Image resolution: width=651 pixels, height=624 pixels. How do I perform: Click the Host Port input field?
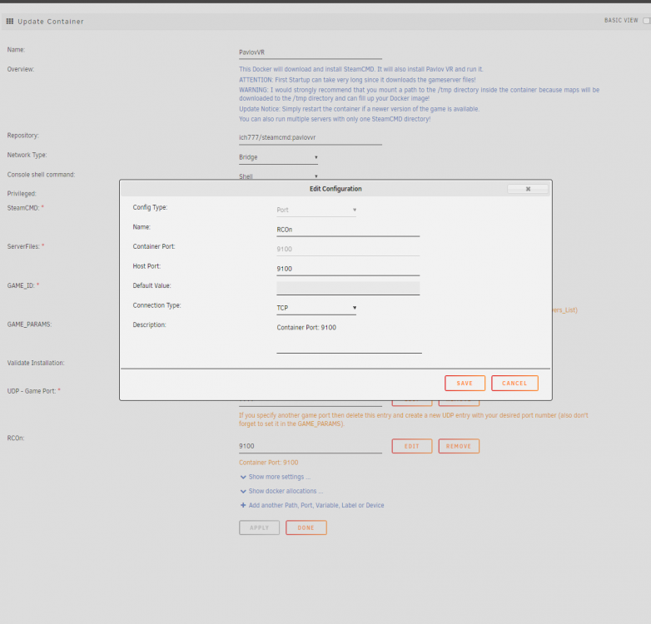pos(348,269)
